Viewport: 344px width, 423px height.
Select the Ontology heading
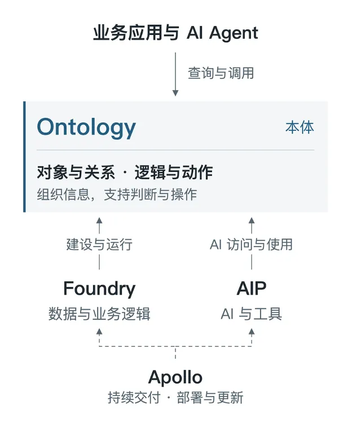86,127
